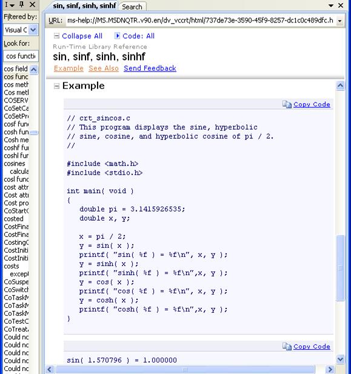The width and height of the screenshot is (351, 374).
Task: Click the horizontal scroll right arrow
Action: click(330, 370)
